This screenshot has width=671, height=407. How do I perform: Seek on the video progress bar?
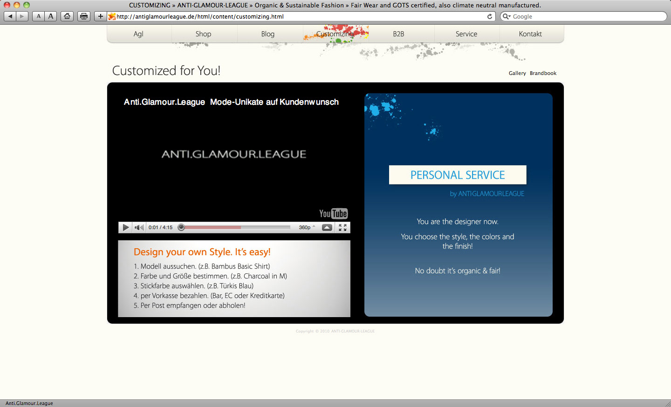click(235, 227)
